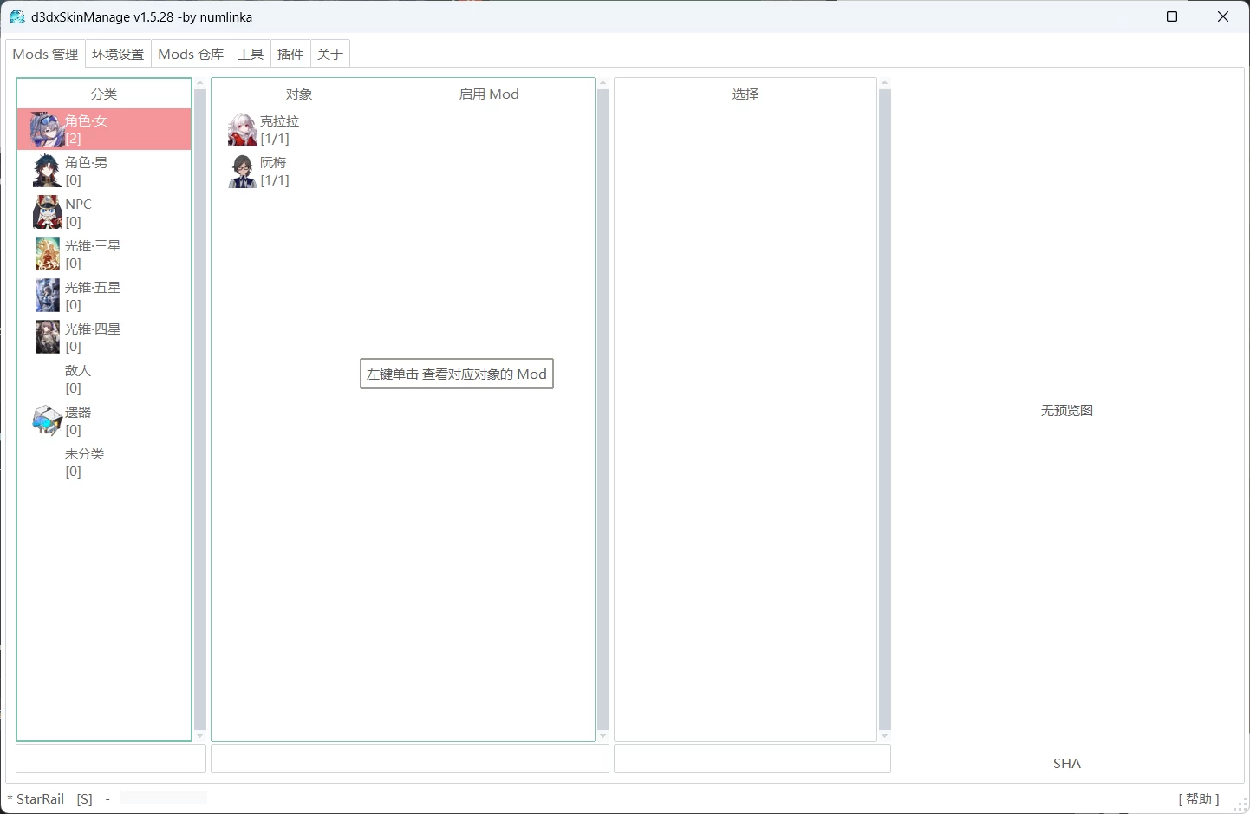This screenshot has height=814, width=1250.
Task: Click the [S] status bar indicator
Action: point(84,798)
